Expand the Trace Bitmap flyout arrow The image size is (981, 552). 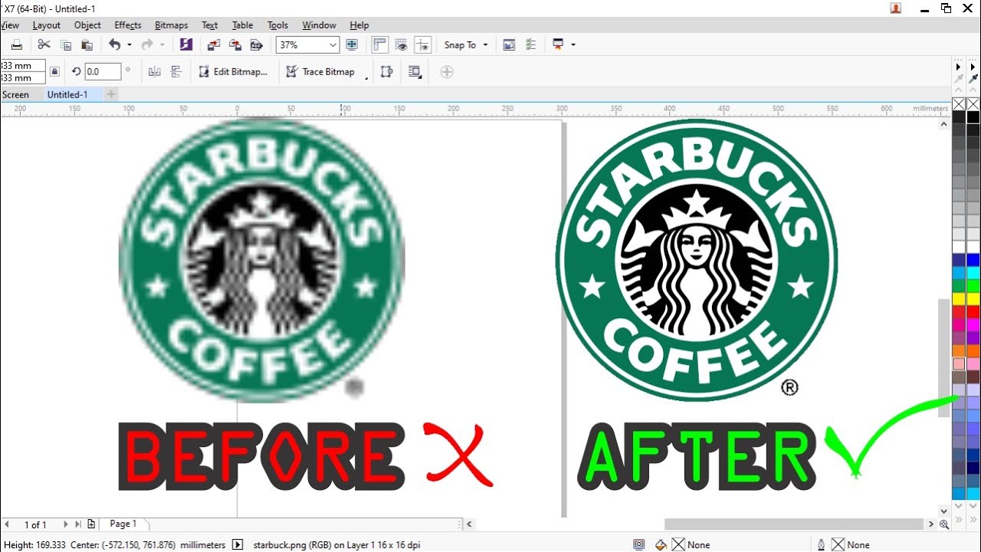pos(366,79)
